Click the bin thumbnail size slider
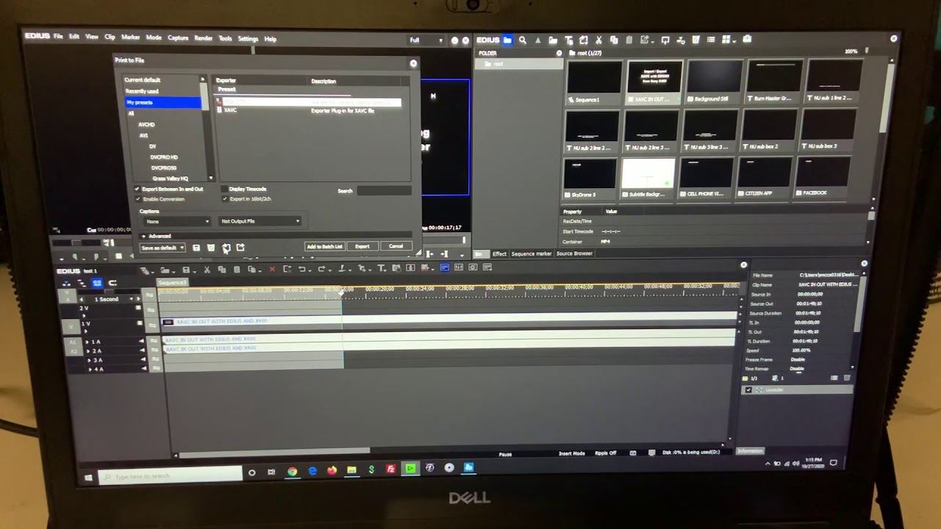Image resolution: width=941 pixels, height=529 pixels. pyautogui.click(x=867, y=51)
